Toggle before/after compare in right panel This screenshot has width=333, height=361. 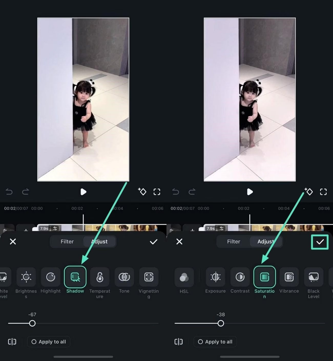click(x=179, y=342)
